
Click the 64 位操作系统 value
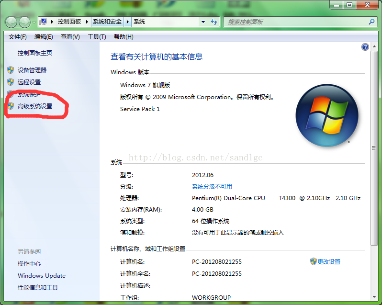pyautogui.click(x=211, y=221)
